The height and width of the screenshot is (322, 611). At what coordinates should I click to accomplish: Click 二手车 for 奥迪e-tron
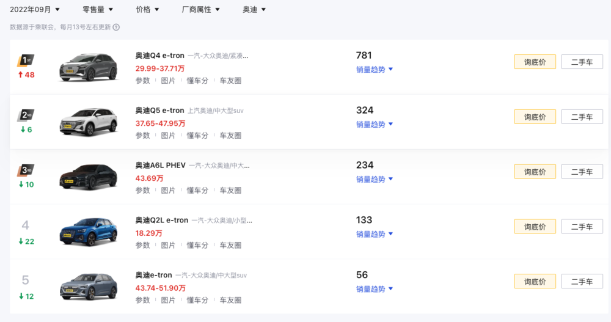click(582, 282)
